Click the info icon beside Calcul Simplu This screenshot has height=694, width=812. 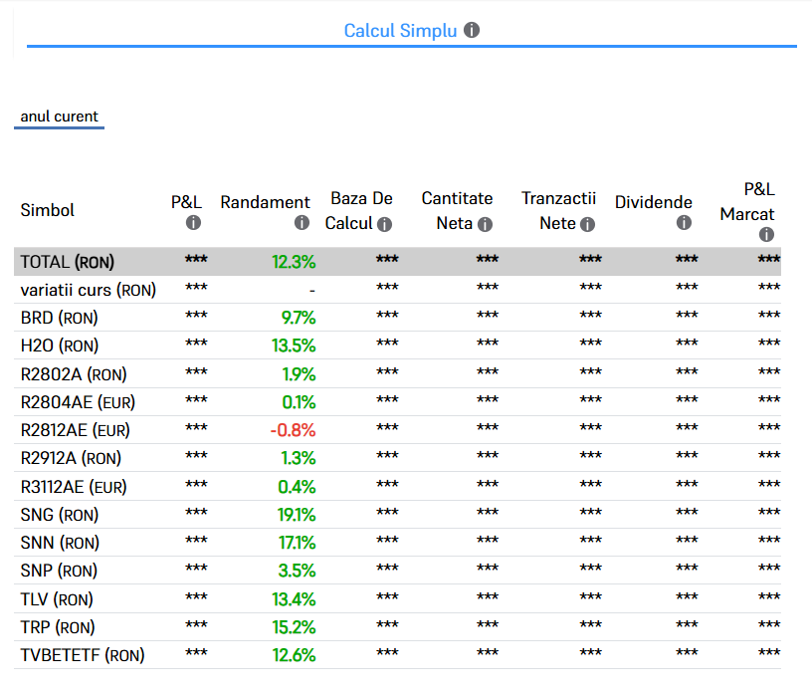tap(472, 30)
